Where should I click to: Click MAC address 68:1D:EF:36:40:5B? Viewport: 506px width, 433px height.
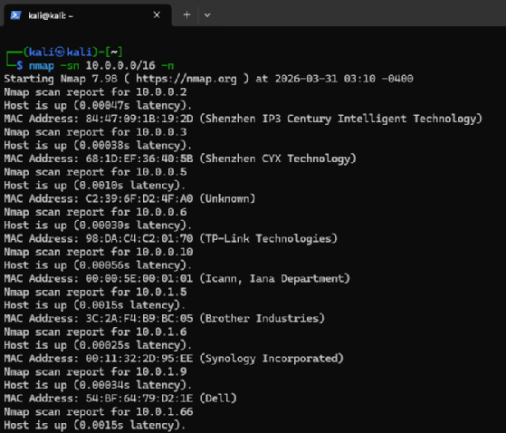tap(139, 159)
